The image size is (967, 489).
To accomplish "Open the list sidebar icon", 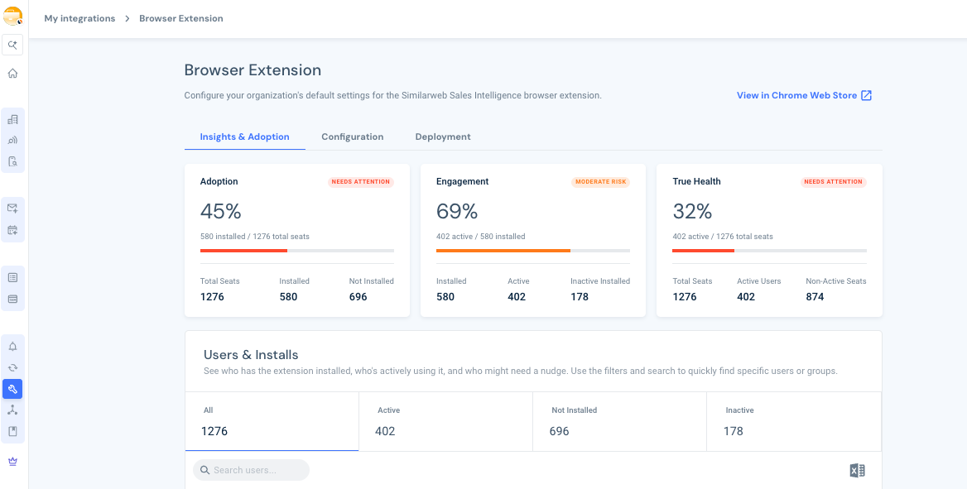I will pos(12,277).
